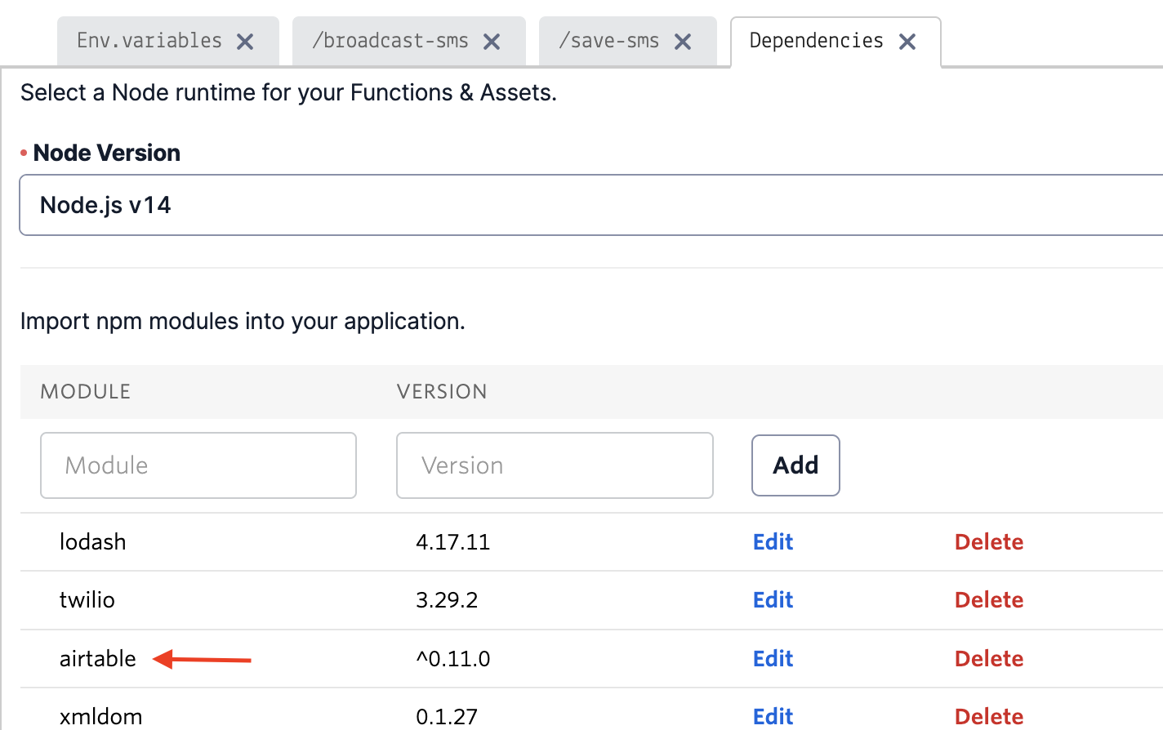Delete the twilio dependency
The width and height of the screenshot is (1163, 730).
(988, 600)
